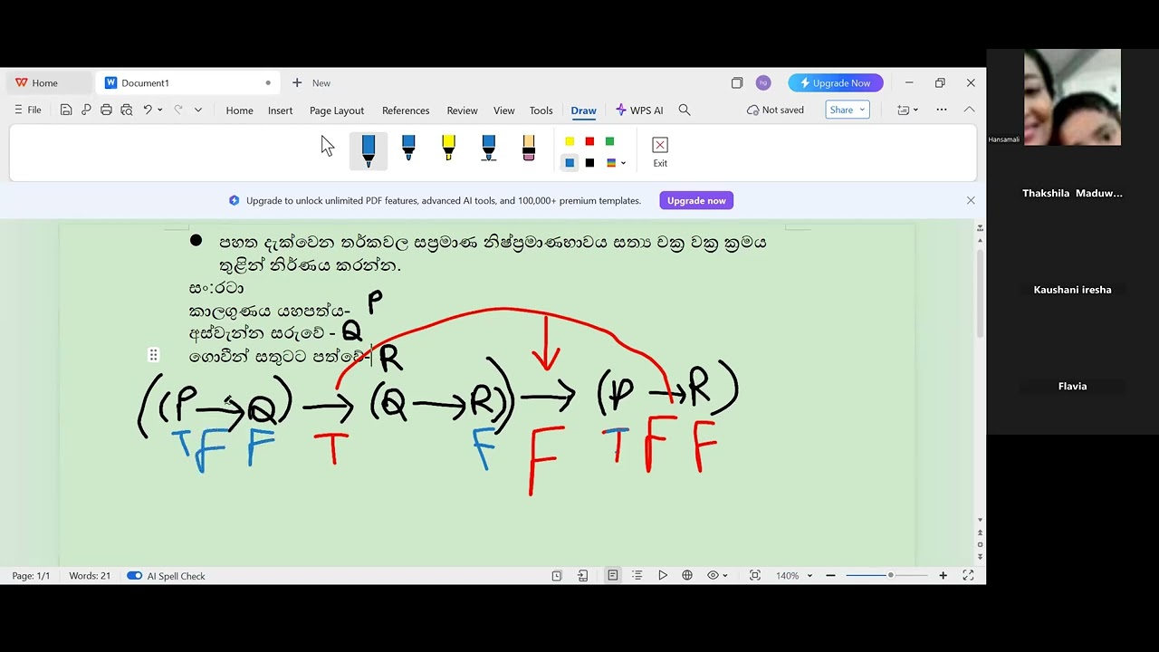The image size is (1159, 652).
Task: Click the Upgrade Now button
Action: tap(836, 82)
